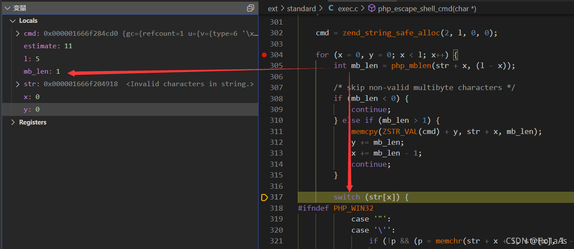This screenshot has width=574, height=249.
Task: Click the 'skip non-valid multibyte characters' comment
Action: 424,87
